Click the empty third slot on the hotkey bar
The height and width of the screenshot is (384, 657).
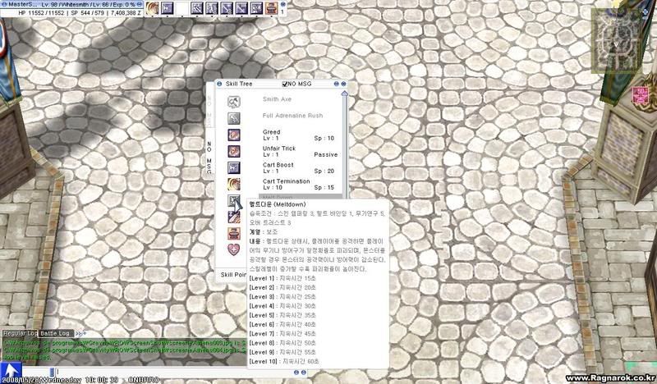[182, 7]
